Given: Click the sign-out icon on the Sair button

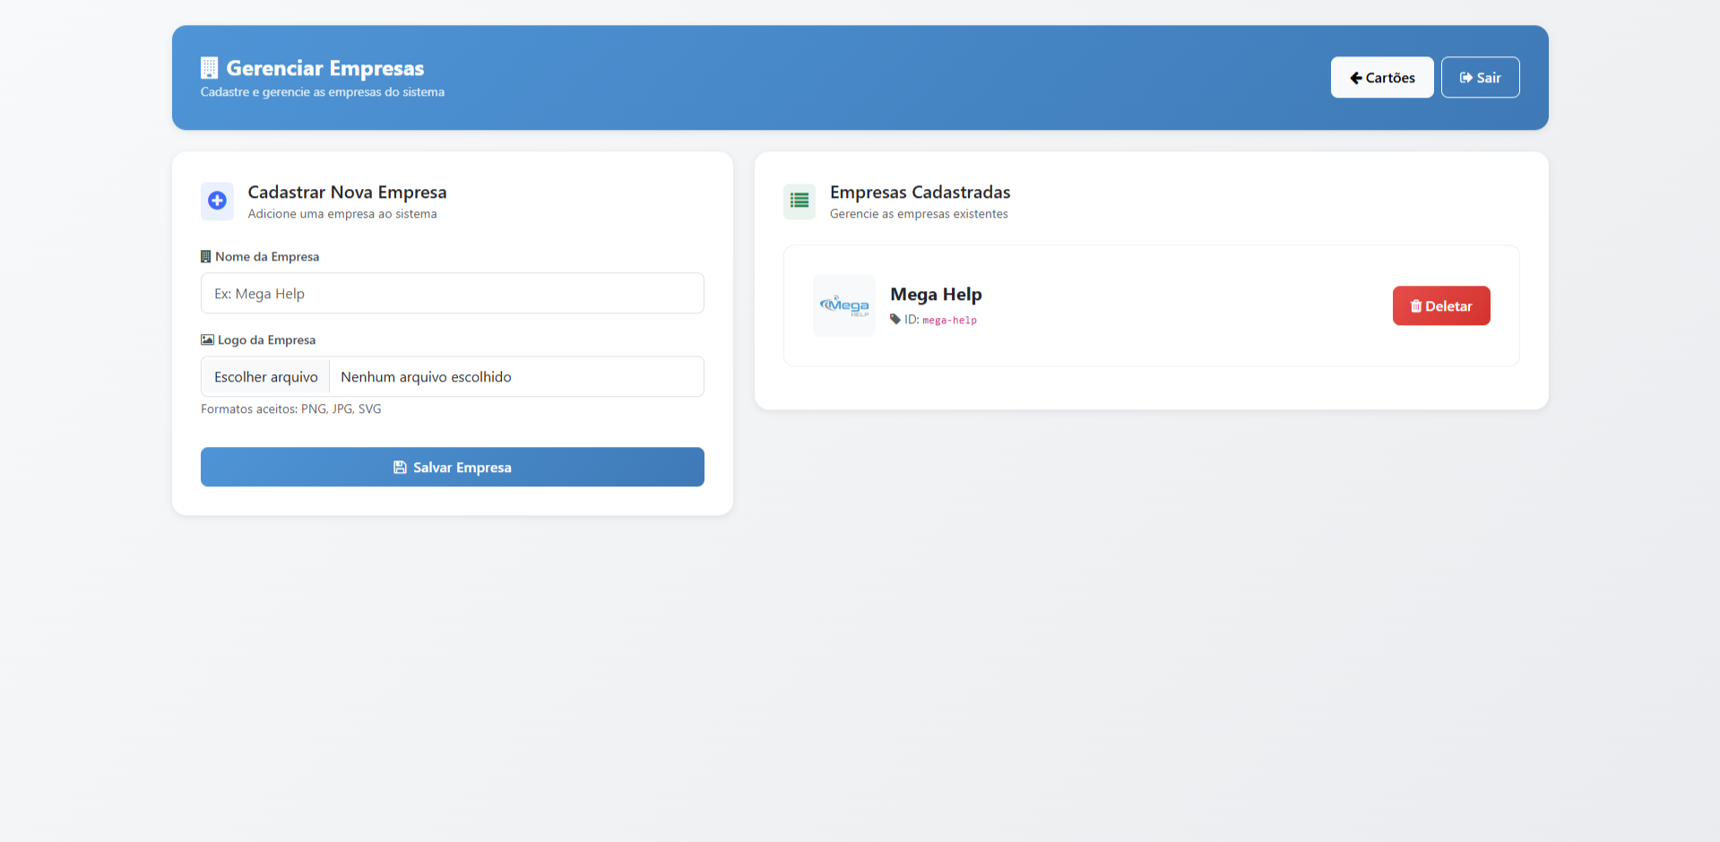Looking at the screenshot, I should 1466,78.
